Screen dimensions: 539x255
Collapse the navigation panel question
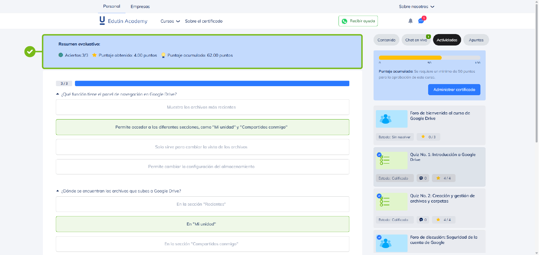pyautogui.click(x=58, y=94)
